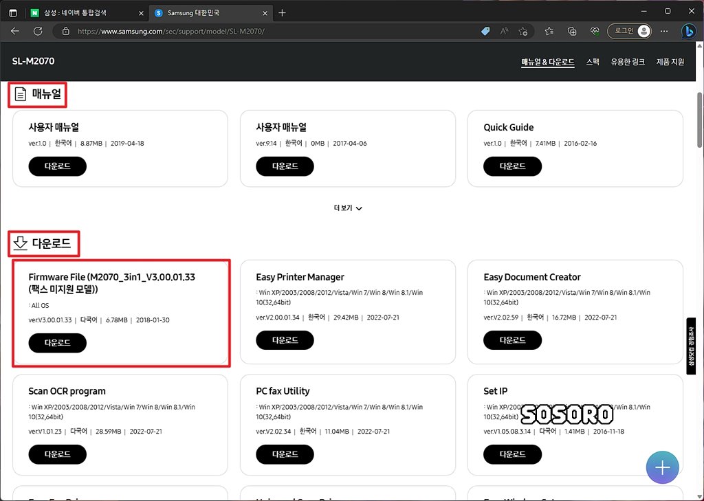This screenshot has height=501, width=704.
Task: Download the Quick Guide
Action: (512, 166)
